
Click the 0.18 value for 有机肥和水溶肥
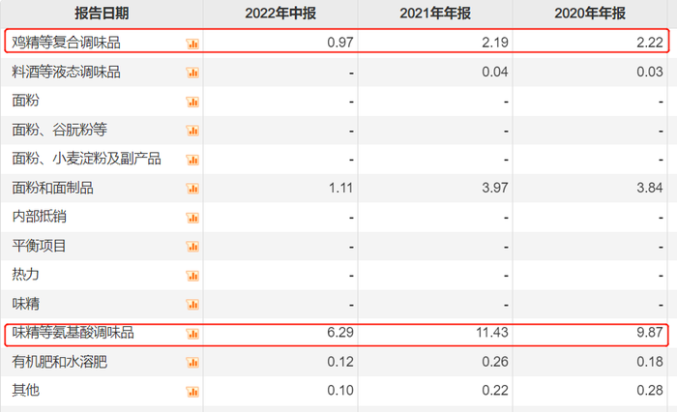point(649,362)
